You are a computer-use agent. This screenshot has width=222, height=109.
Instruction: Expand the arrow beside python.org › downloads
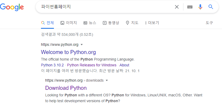click(x=107, y=80)
